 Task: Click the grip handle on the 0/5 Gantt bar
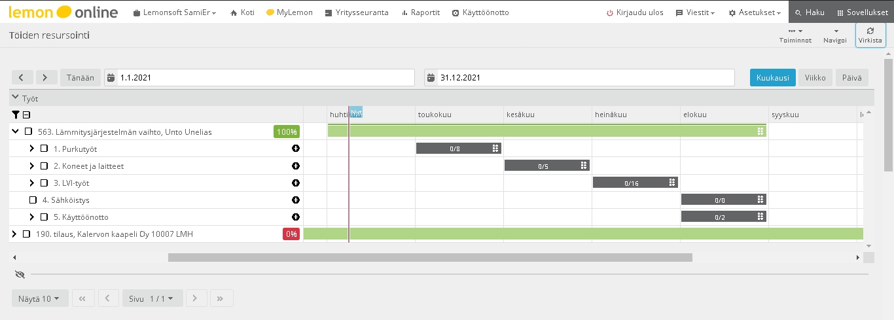[584, 166]
